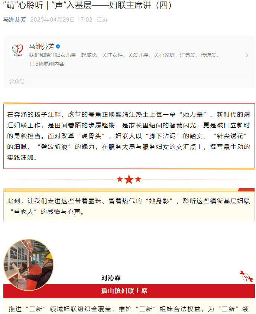Screen dimensions: 256x314
Task: Click the red corner accent on yellow box
Action: click(246, 190)
